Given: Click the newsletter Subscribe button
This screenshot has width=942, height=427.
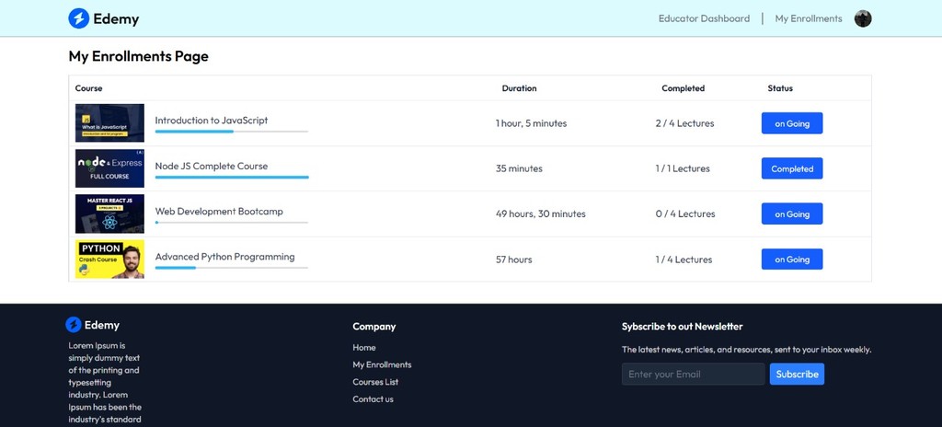Looking at the screenshot, I should (797, 374).
